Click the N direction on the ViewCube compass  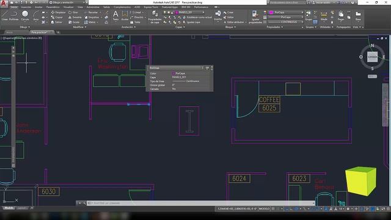[372, 45]
